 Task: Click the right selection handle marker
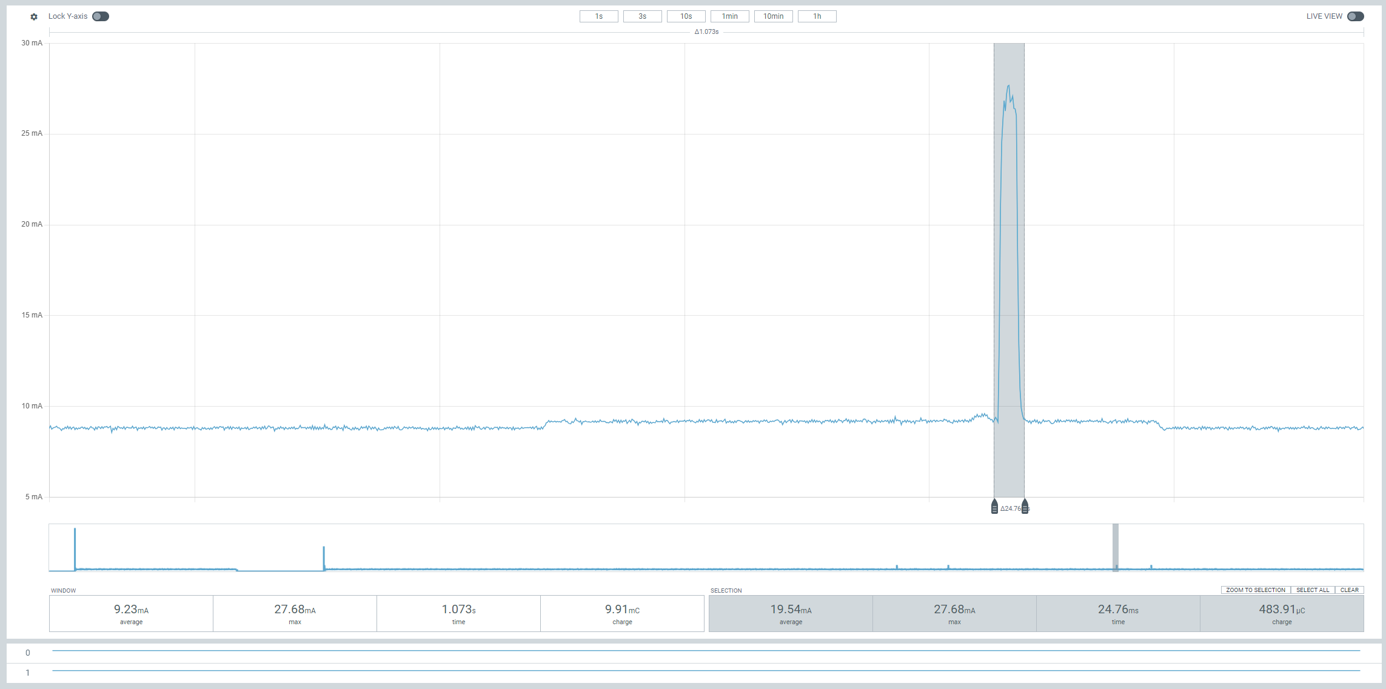pyautogui.click(x=1025, y=507)
